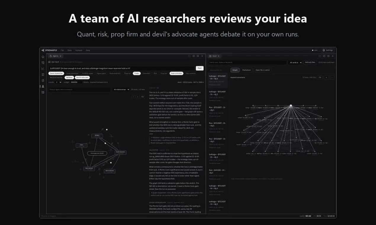Screen dimensions: 376x225
Task: Open the Home icon in the left sidebar
Action: tap(43, 57)
